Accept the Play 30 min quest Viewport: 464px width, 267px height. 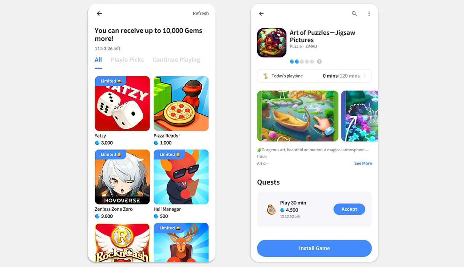[349, 209]
